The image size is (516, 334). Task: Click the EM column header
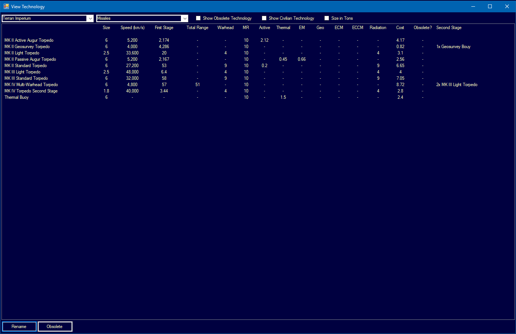pos(302,28)
